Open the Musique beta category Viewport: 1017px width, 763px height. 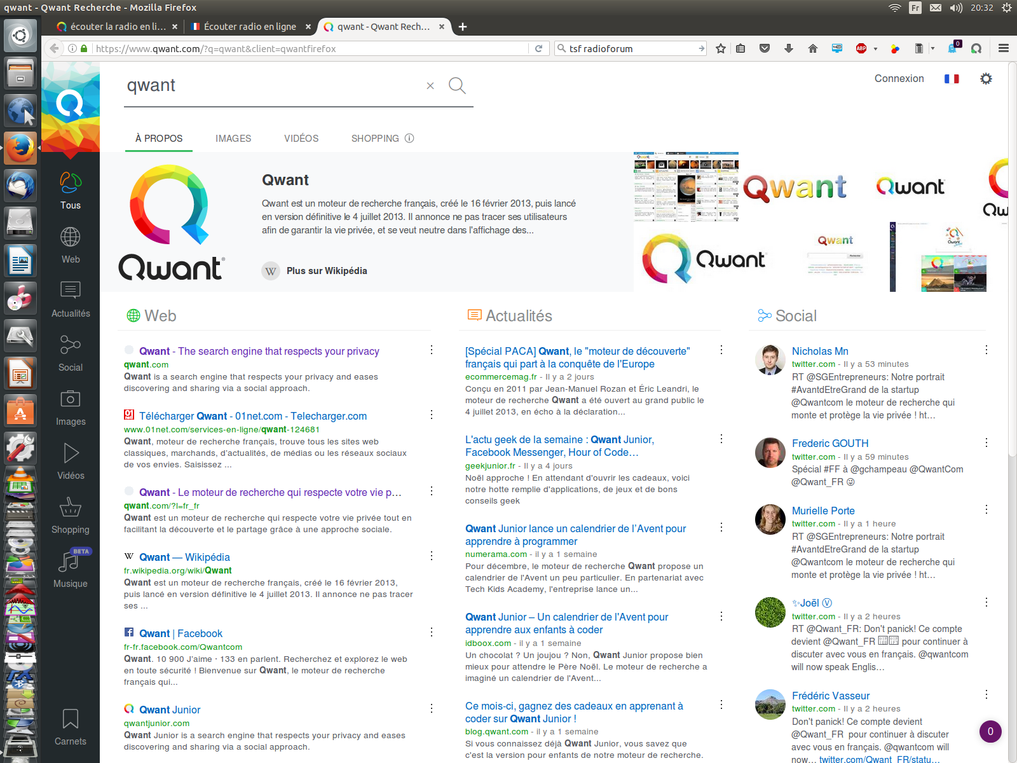pos(71,569)
